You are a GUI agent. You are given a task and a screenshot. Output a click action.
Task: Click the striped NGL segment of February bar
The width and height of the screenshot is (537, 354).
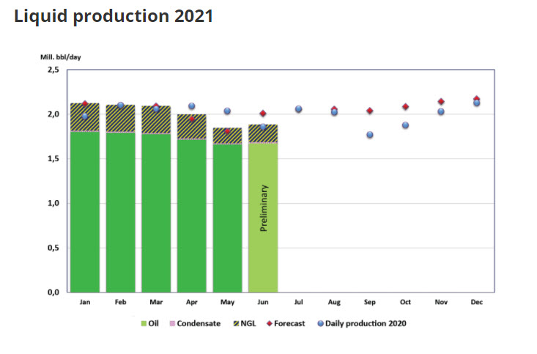point(120,119)
